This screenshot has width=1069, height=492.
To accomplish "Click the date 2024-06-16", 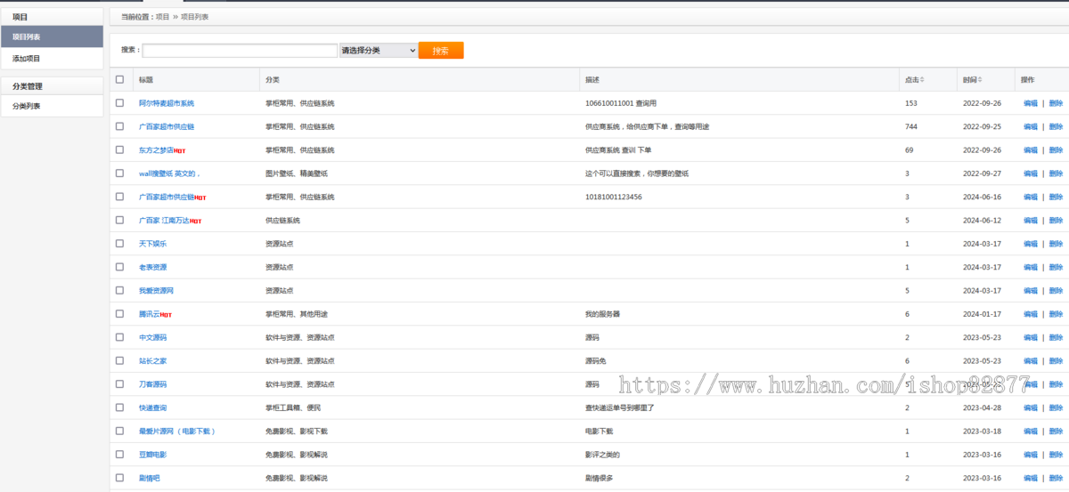I will (x=982, y=197).
